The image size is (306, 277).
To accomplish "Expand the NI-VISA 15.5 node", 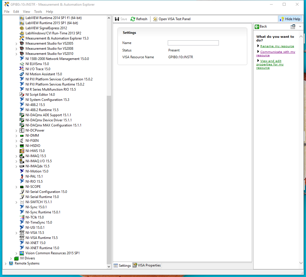I will click(16, 233).
